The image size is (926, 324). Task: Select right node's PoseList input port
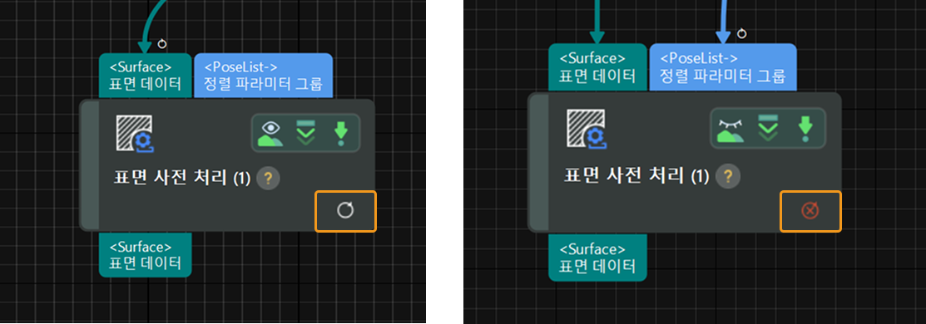[x=723, y=66]
